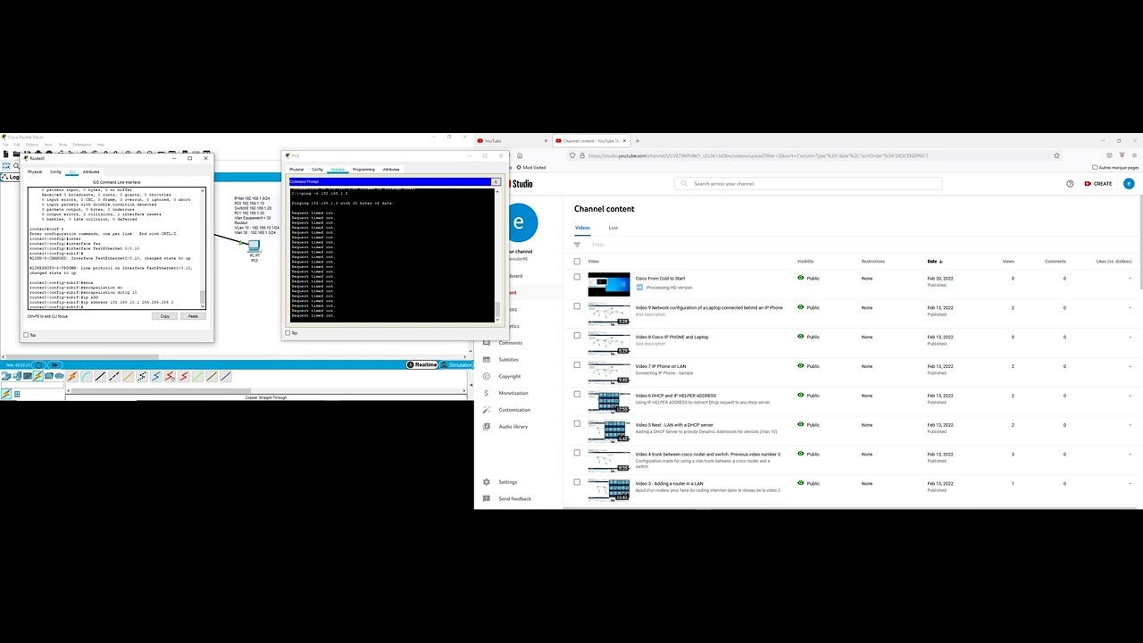Open visibility options for Video 7 IP Phone row

click(x=809, y=366)
